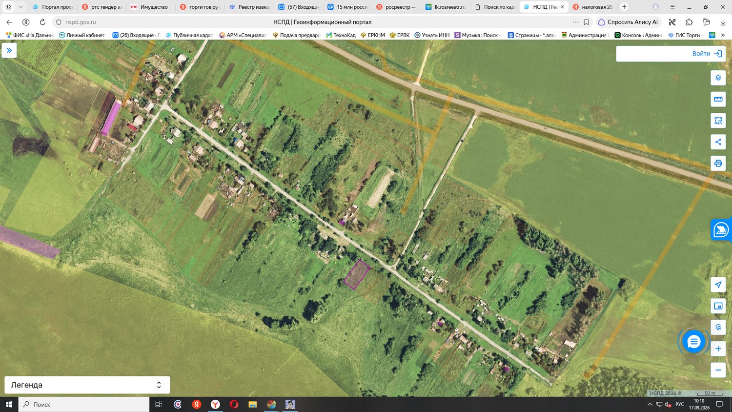
Task: Zoom in with the plus button
Action: (718, 349)
